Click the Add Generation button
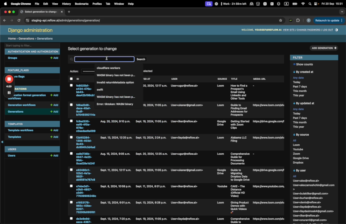This screenshot has width=346, height=224. click(x=324, y=48)
